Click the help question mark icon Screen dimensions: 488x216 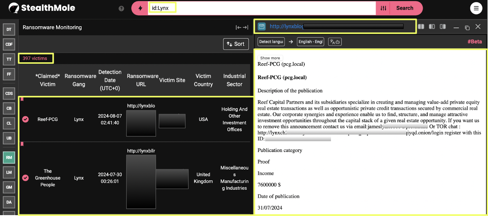click(121, 9)
